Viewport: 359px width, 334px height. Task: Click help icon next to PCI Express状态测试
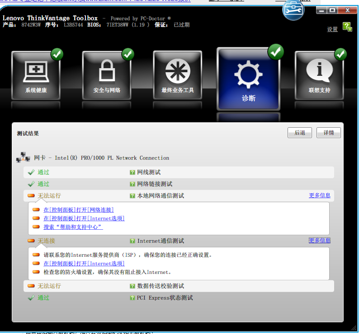tap(132, 298)
